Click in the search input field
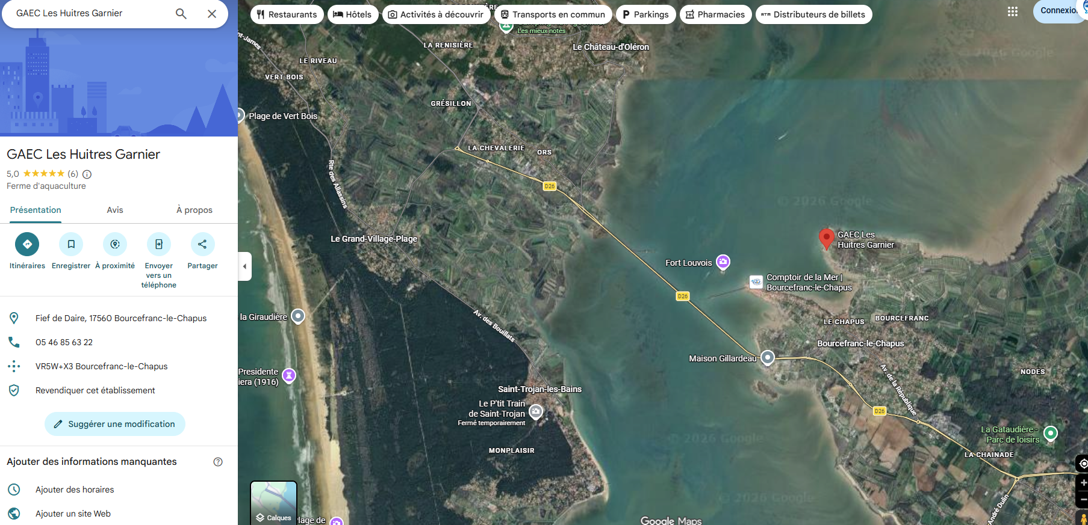Image resolution: width=1088 pixels, height=525 pixels. click(x=90, y=13)
